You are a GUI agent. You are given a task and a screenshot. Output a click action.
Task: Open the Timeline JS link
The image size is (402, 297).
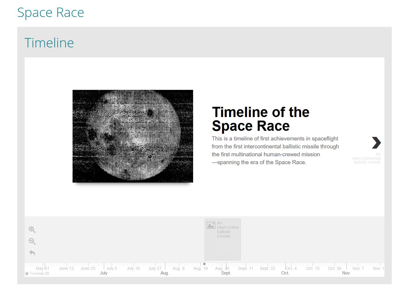tap(38, 273)
